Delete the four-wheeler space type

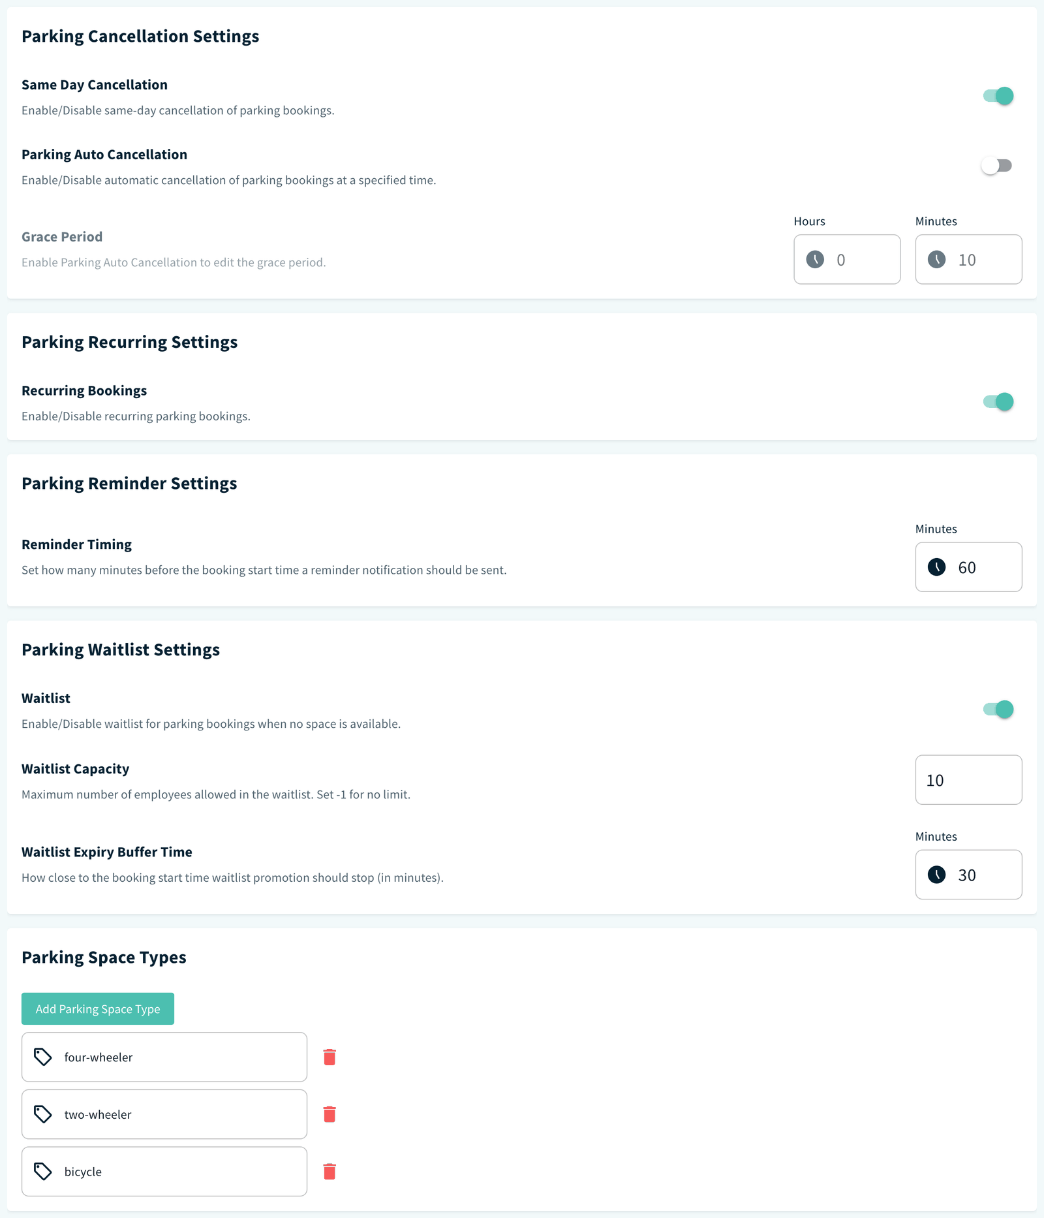(x=330, y=1057)
